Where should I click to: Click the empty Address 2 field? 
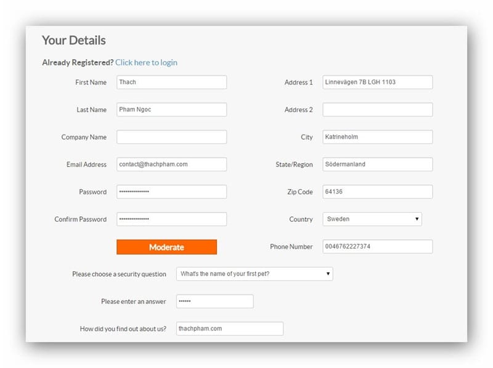point(378,110)
